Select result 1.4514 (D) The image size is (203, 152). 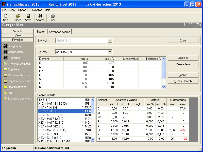pyautogui.click(x=64, y=100)
